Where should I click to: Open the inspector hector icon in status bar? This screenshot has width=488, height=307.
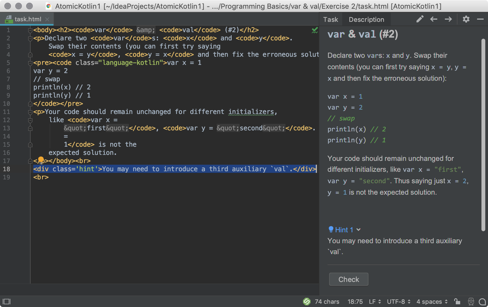[471, 302]
